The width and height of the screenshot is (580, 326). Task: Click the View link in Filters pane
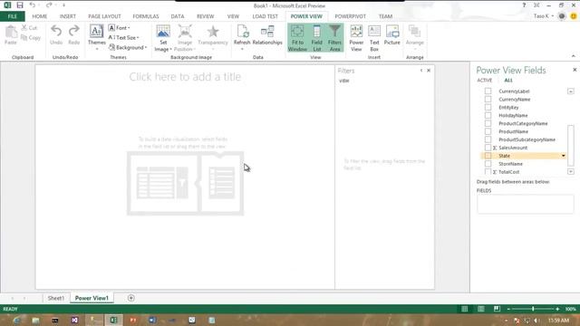point(344,81)
